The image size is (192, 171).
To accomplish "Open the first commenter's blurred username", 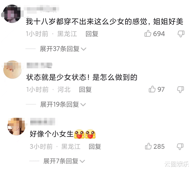I will 42,9.
